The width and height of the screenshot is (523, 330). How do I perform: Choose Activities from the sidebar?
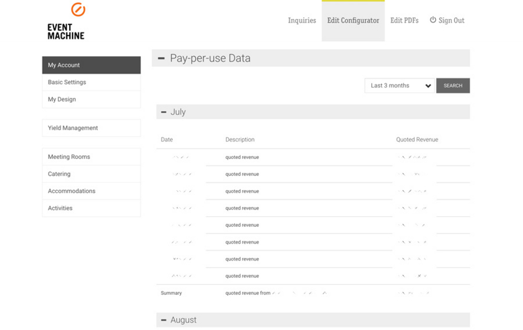pos(91,208)
